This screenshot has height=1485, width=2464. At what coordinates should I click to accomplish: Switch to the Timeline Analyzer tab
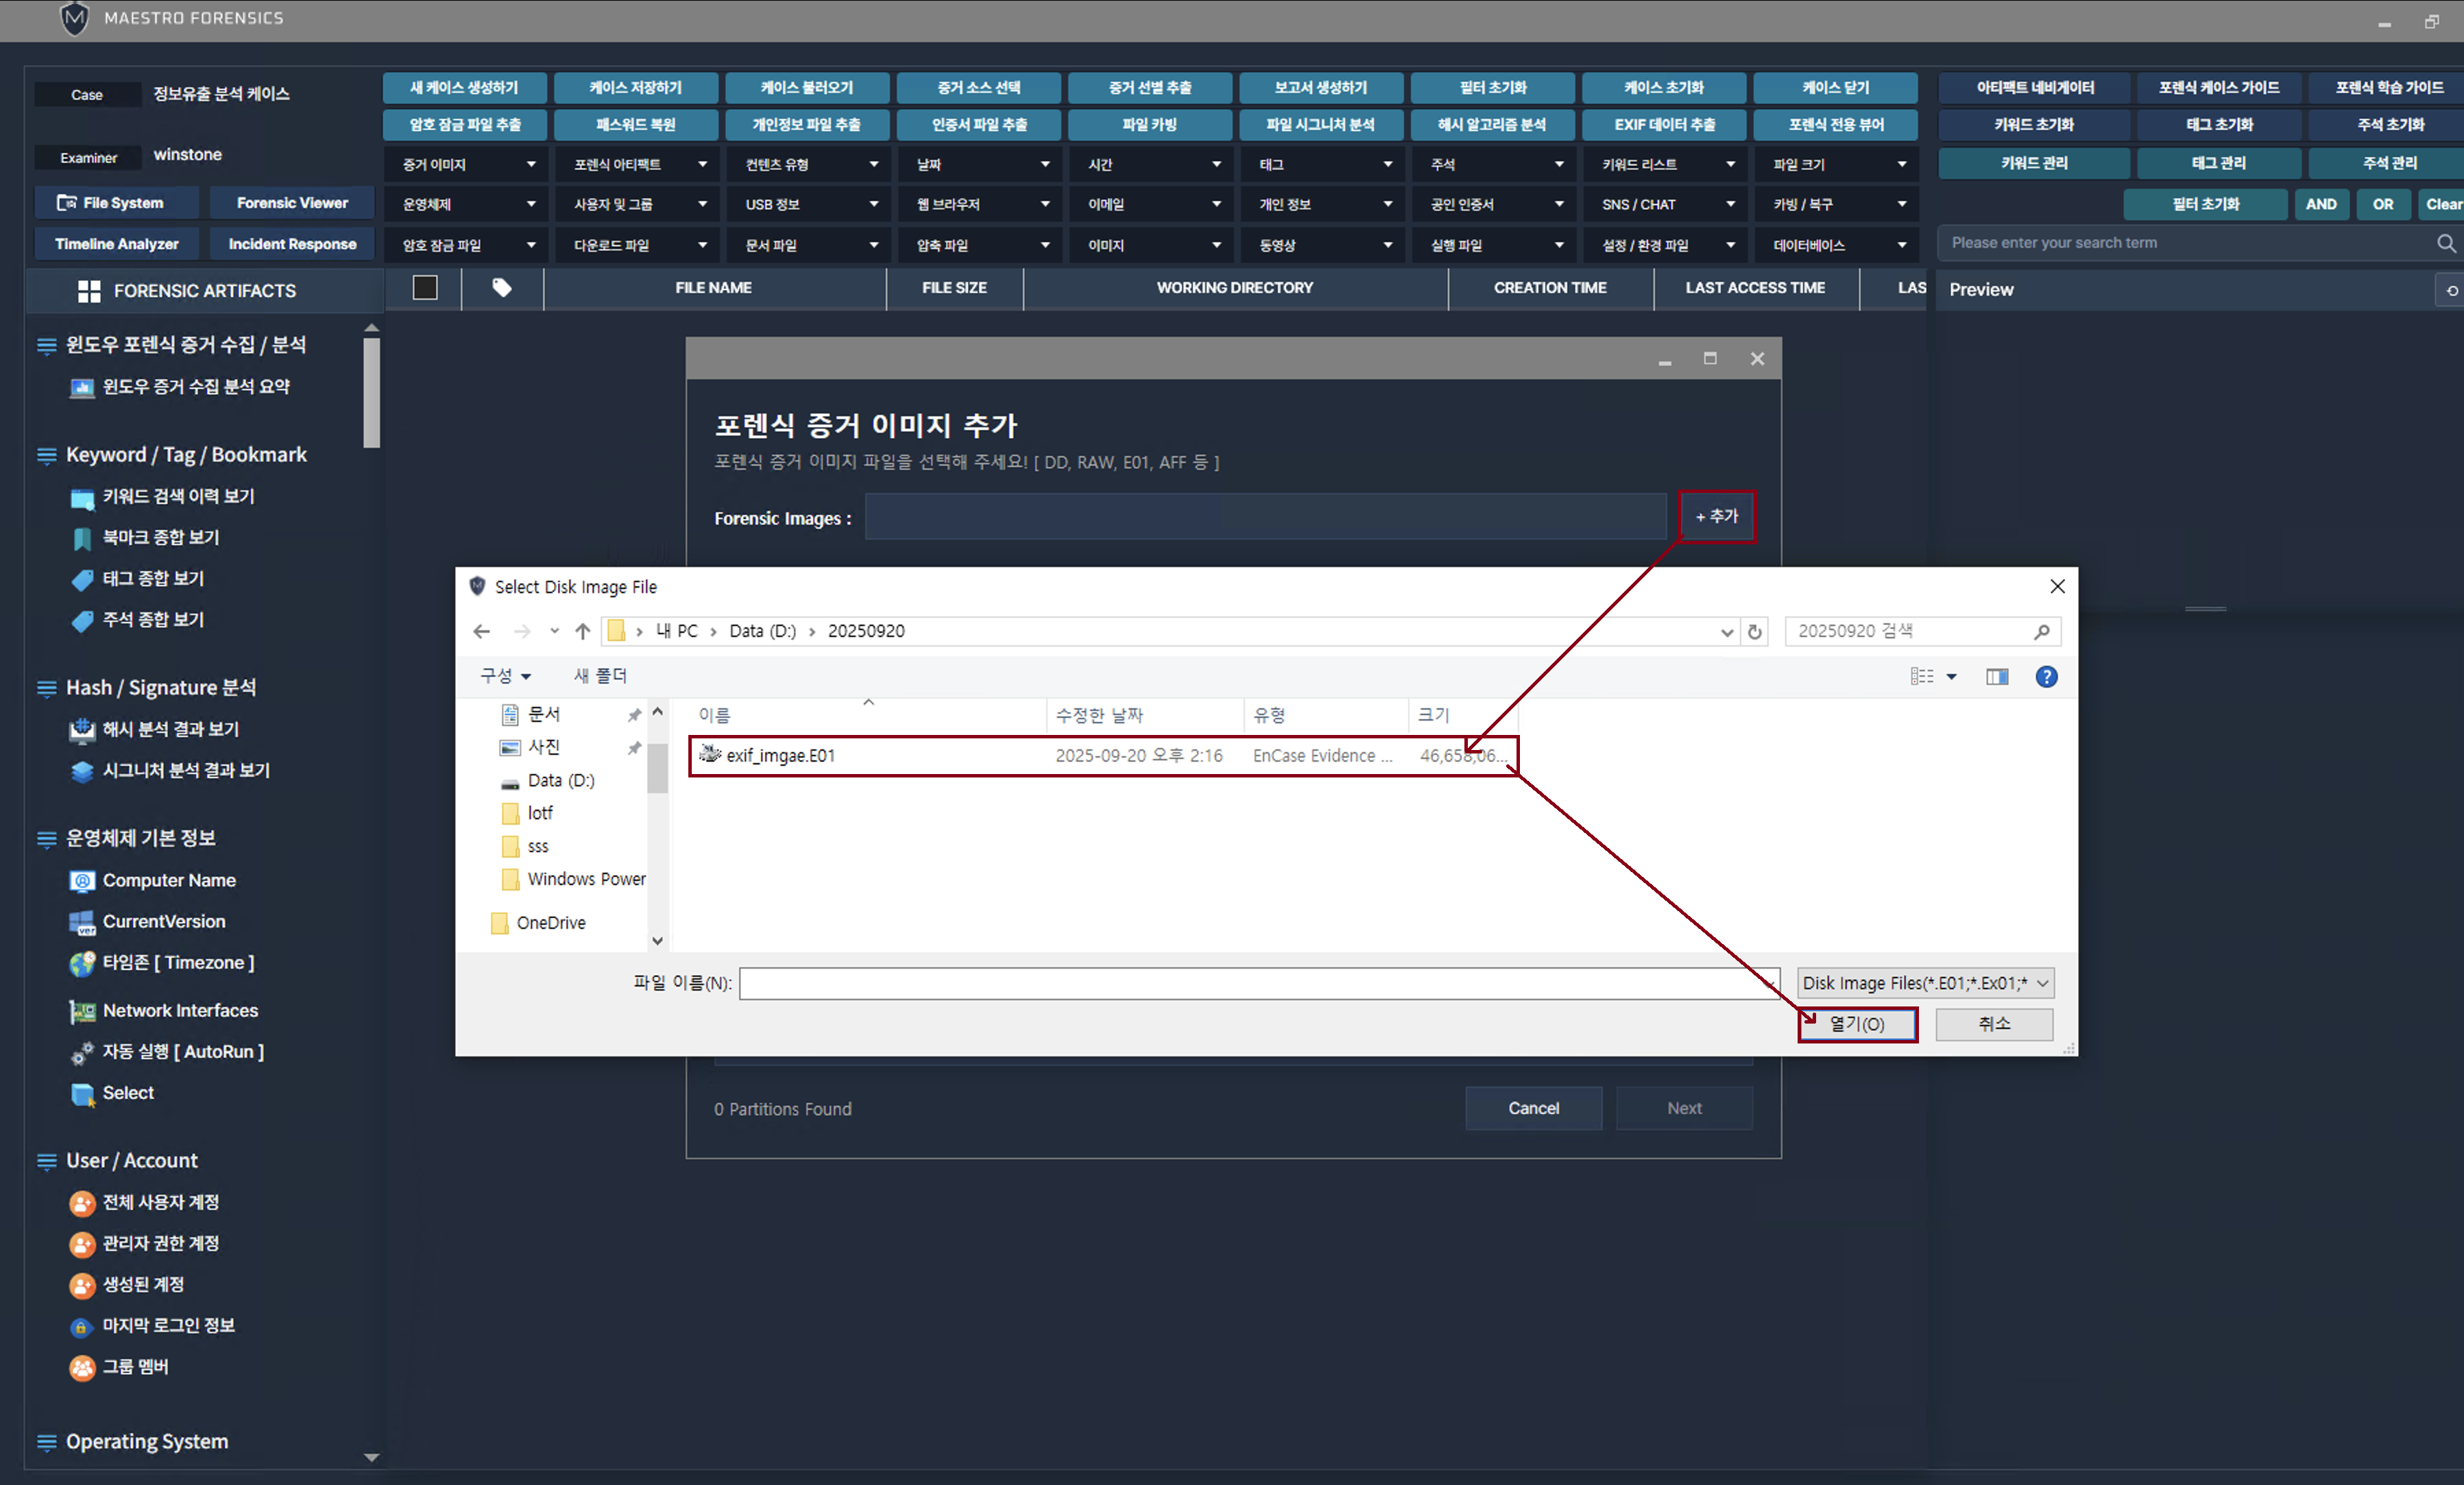(117, 244)
